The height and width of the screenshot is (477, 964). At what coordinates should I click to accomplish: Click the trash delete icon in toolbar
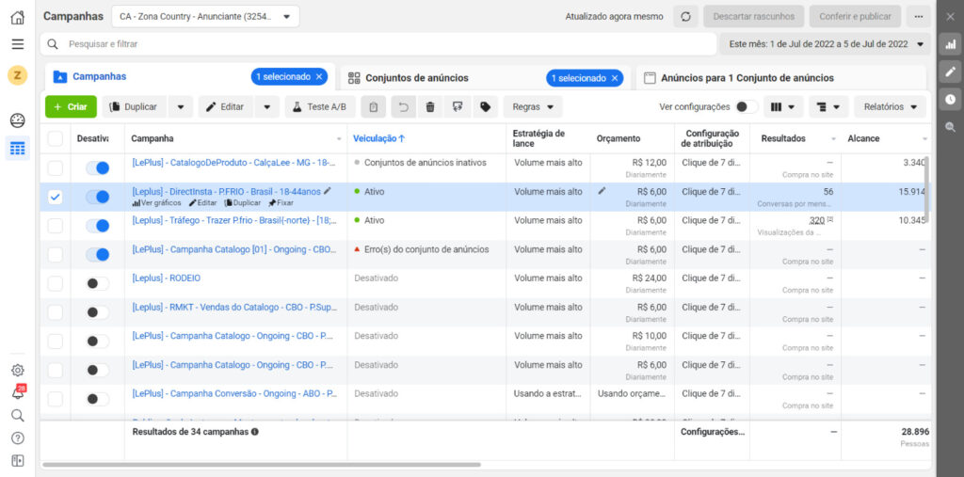pyautogui.click(x=430, y=107)
